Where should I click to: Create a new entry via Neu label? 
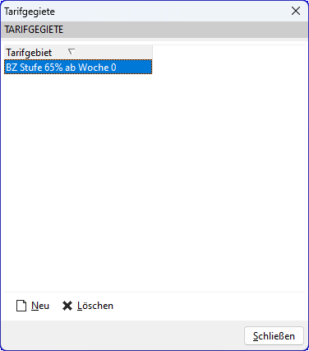coord(40,306)
